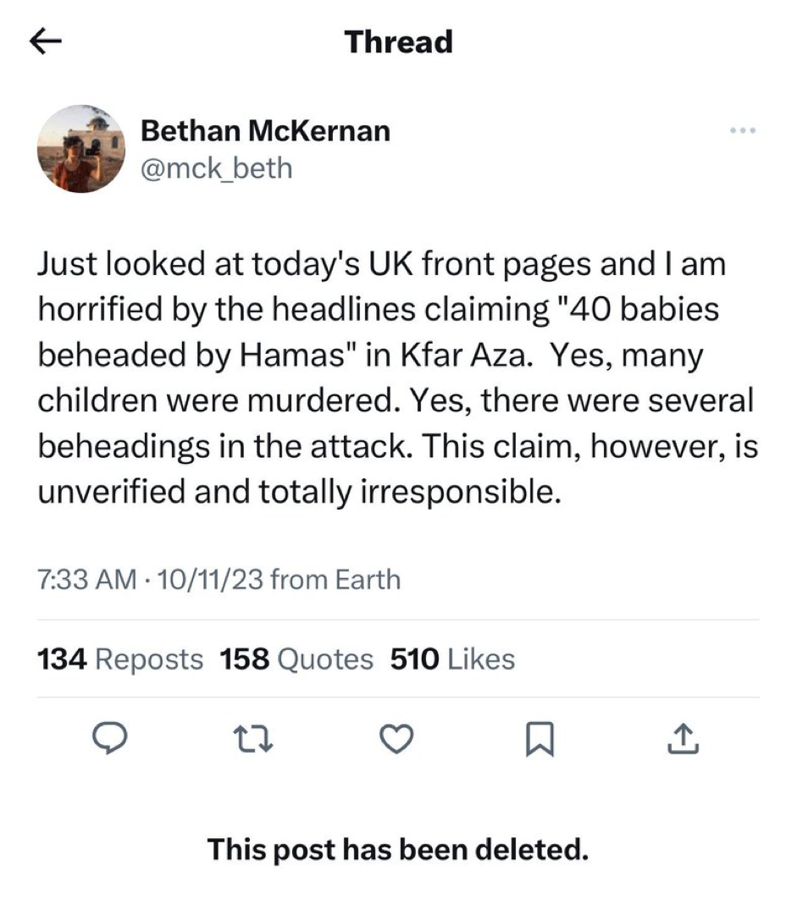Tap the 'from Earth' location label
This screenshot has width=797, height=910.
click(335, 580)
